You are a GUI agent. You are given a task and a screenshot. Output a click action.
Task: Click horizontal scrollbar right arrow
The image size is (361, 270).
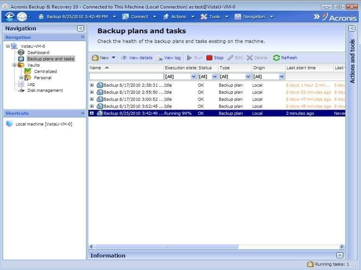(342, 246)
